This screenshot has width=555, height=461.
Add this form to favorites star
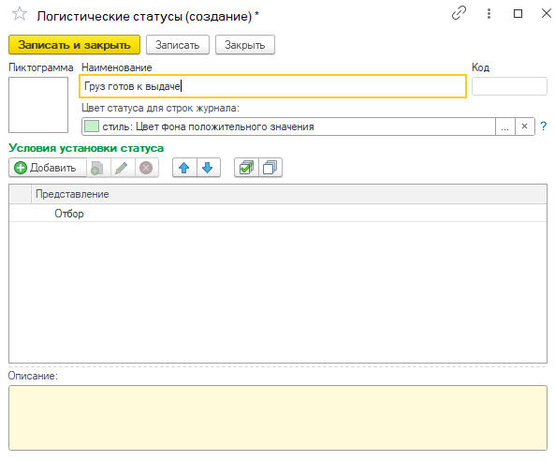(x=20, y=14)
